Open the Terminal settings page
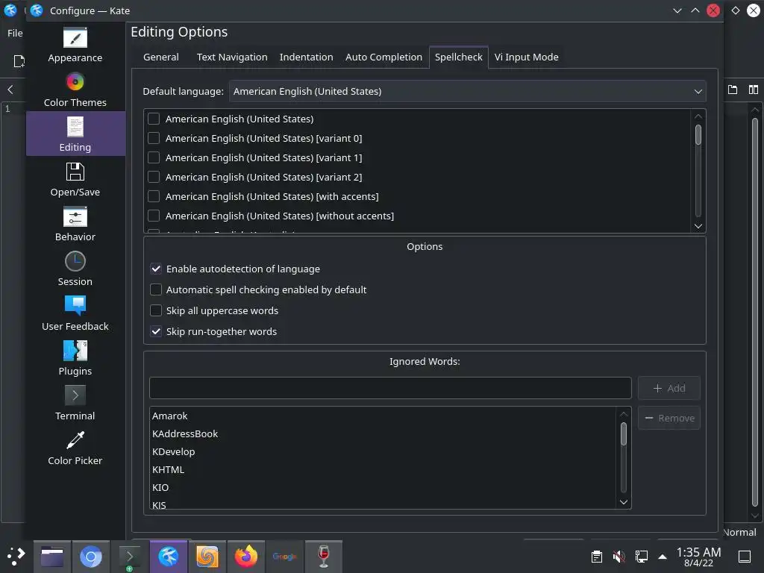Viewport: 764px width, 573px height. [x=75, y=404]
